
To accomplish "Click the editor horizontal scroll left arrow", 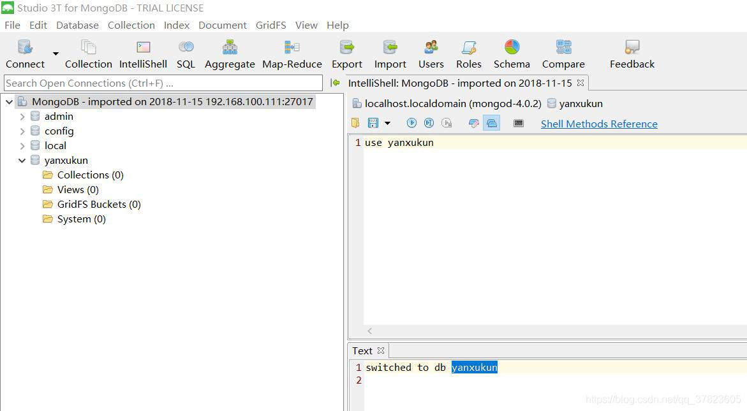I will 370,331.
